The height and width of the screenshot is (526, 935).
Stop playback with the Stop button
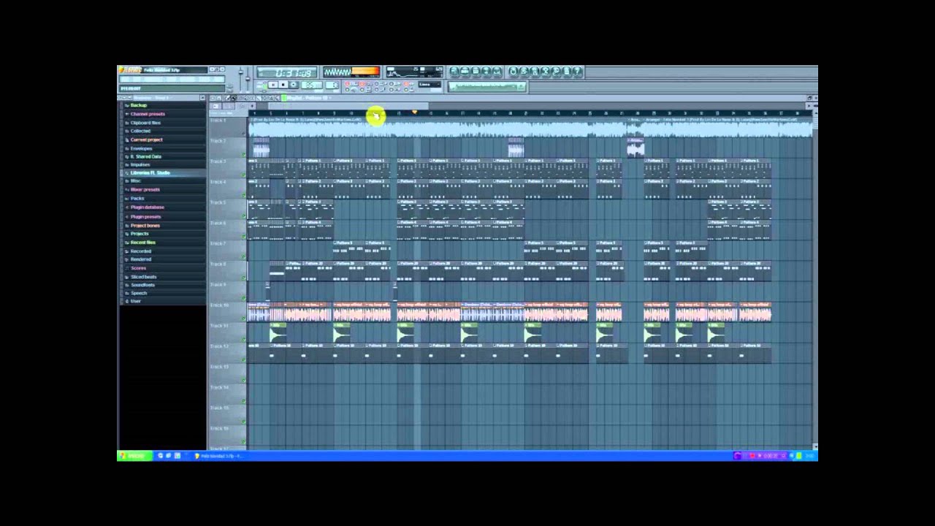point(283,86)
